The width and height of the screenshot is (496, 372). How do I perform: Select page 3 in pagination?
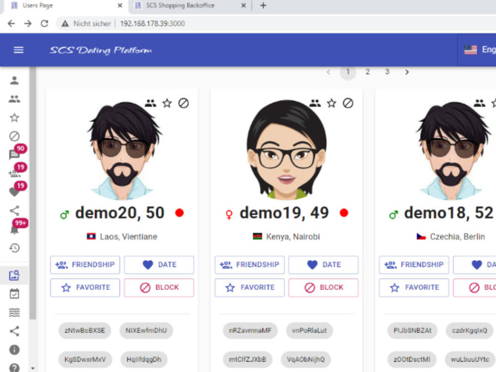coord(387,72)
